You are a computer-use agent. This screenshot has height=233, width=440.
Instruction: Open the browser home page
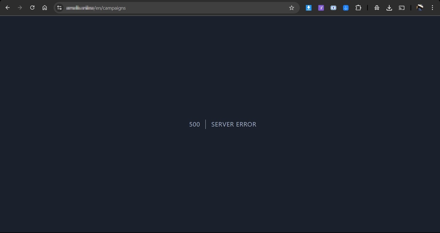click(x=45, y=8)
